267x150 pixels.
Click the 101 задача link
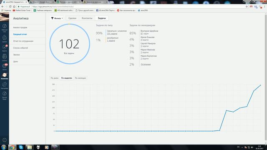coord(112,34)
